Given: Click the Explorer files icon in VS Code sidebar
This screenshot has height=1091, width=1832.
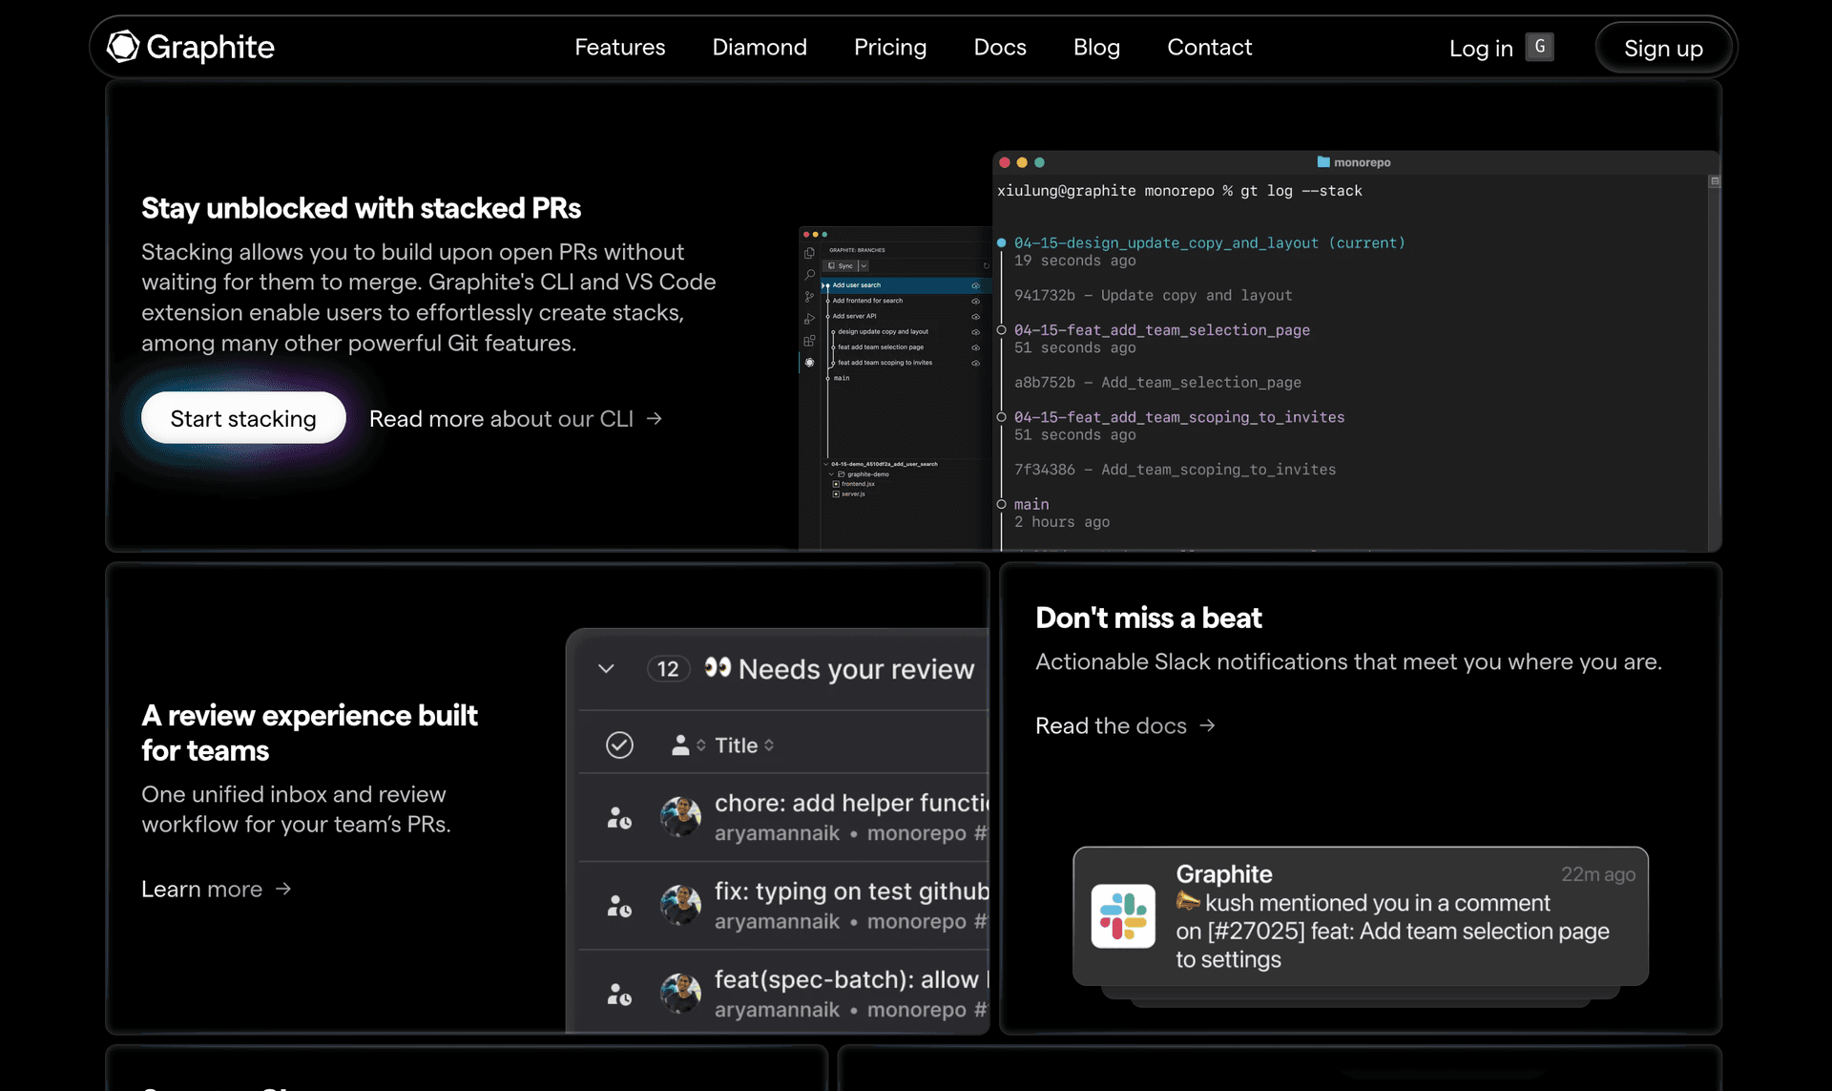Looking at the screenshot, I should [x=809, y=253].
